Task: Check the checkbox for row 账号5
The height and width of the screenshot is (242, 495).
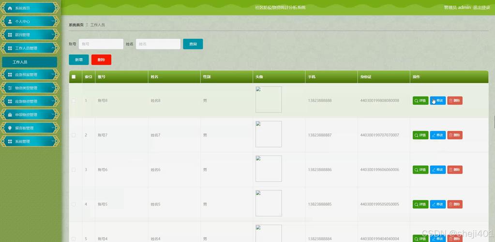Action: coord(74,204)
